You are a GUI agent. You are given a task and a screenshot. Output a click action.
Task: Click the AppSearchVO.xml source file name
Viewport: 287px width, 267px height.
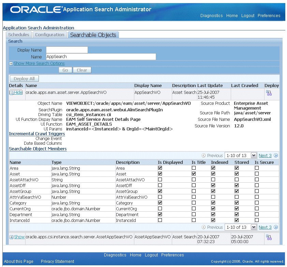click(253, 120)
